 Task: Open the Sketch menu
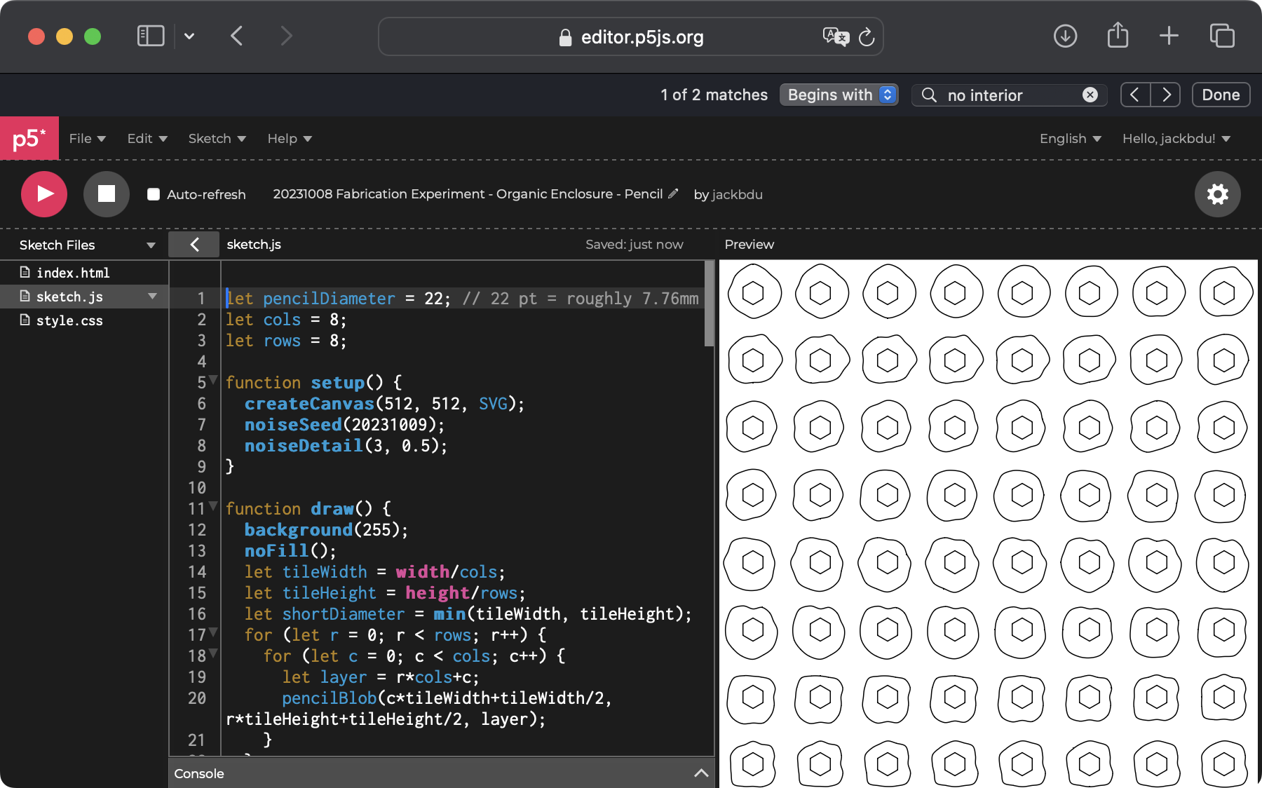(217, 139)
